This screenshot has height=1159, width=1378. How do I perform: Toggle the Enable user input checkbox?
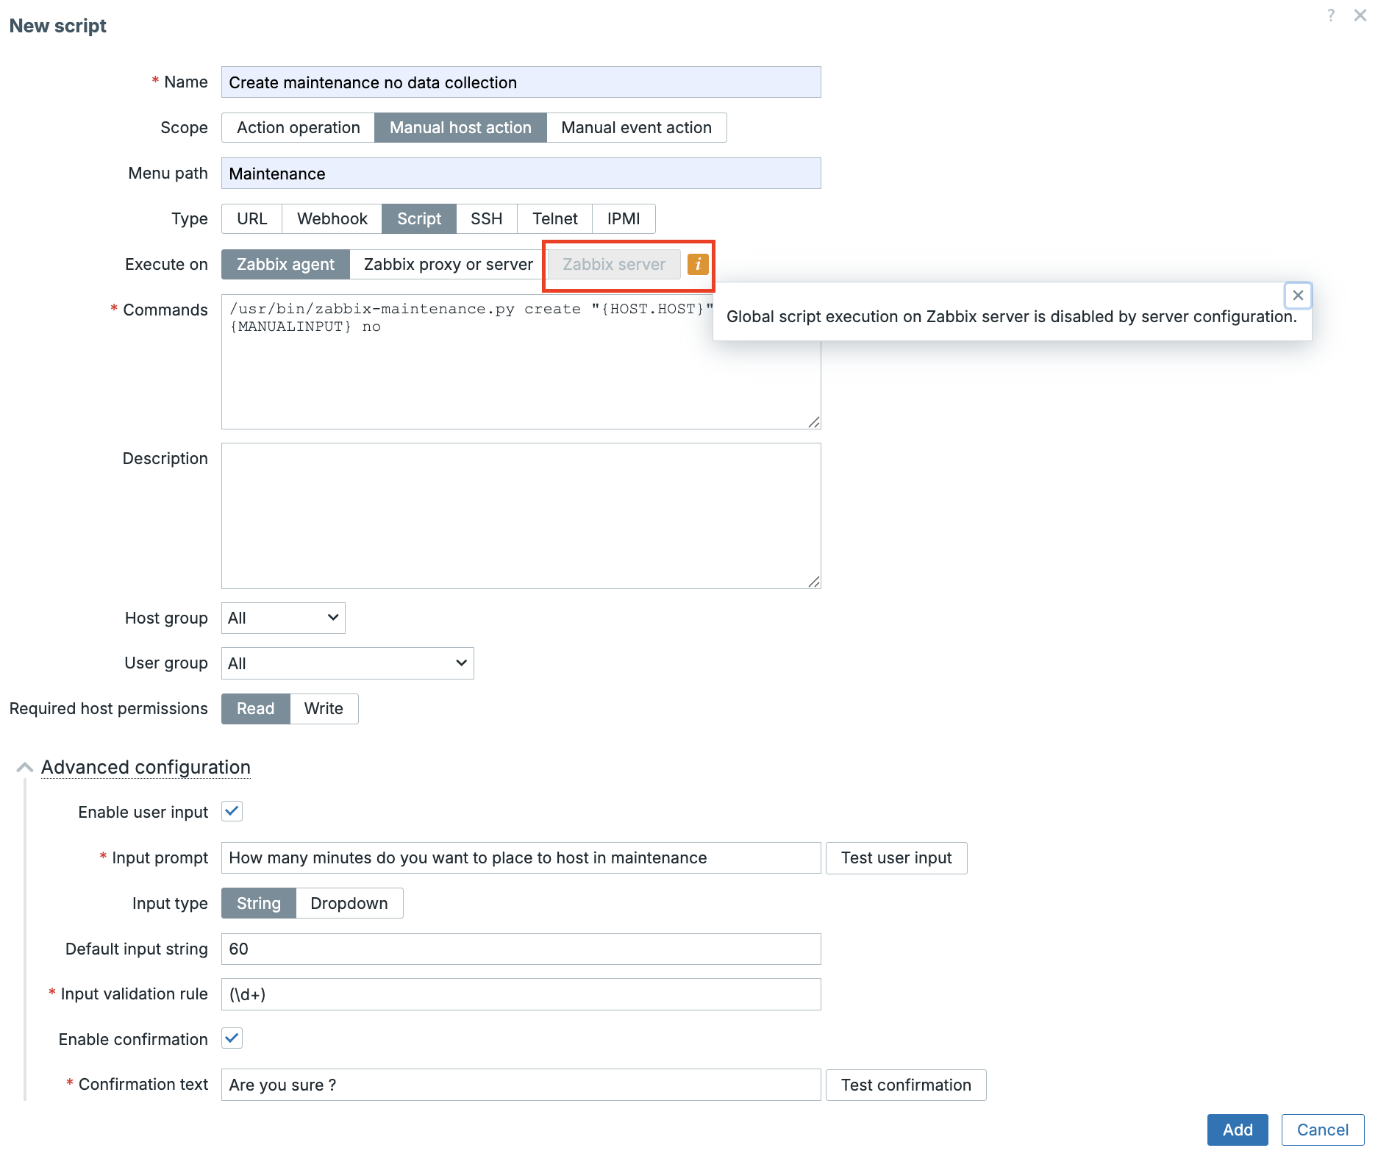pos(232,812)
